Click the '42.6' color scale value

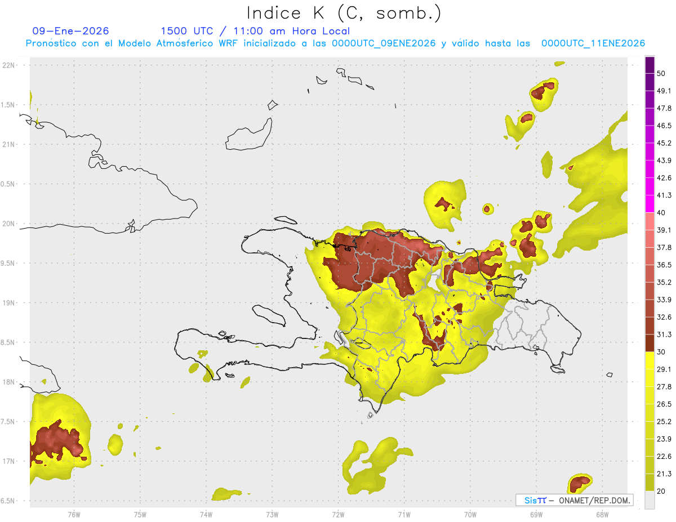[664, 178]
